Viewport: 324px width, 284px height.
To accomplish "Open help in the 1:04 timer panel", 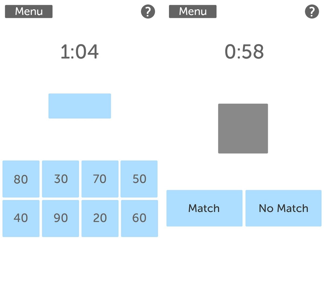I will 148,12.
